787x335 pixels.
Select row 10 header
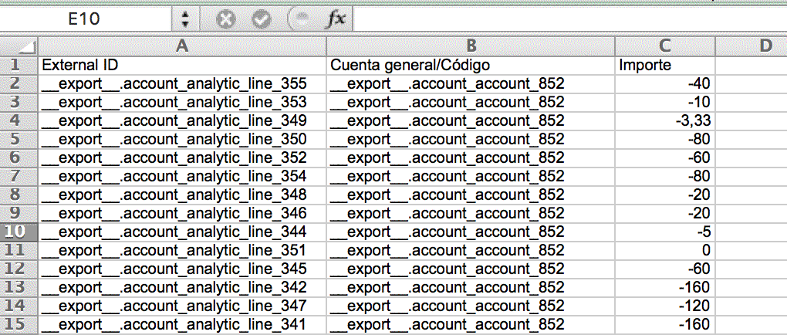tap(19, 232)
